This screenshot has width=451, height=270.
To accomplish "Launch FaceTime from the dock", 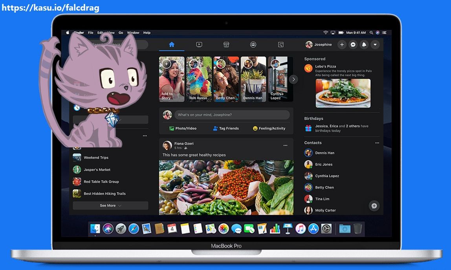I will 249,229.
